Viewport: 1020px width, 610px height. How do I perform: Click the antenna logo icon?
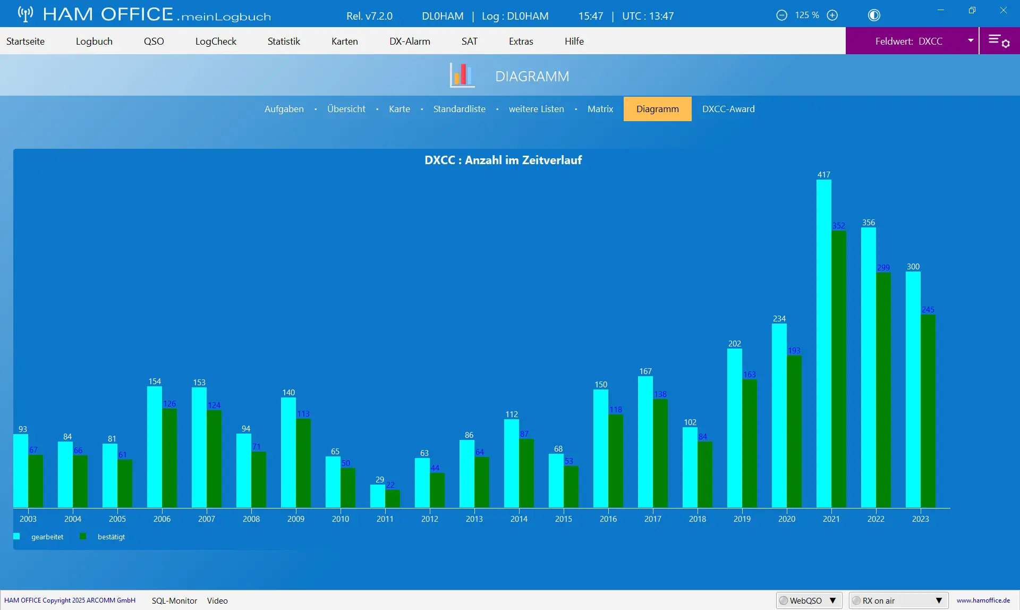click(25, 14)
